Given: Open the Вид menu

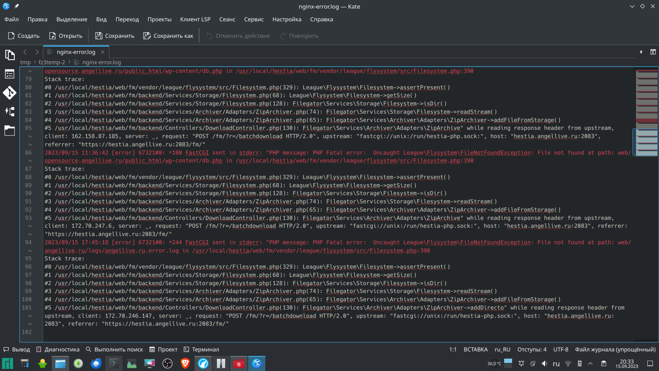Looking at the screenshot, I should pos(101,19).
